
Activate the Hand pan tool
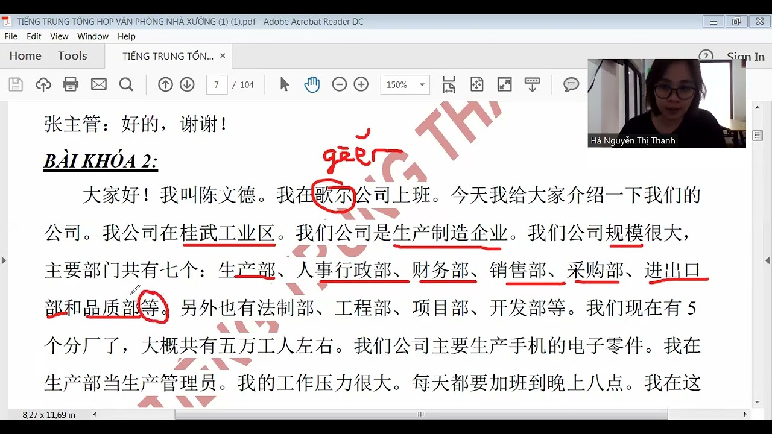pos(312,85)
